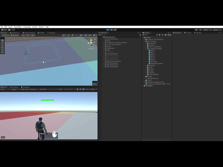Open the Assets menu

[10, 27]
